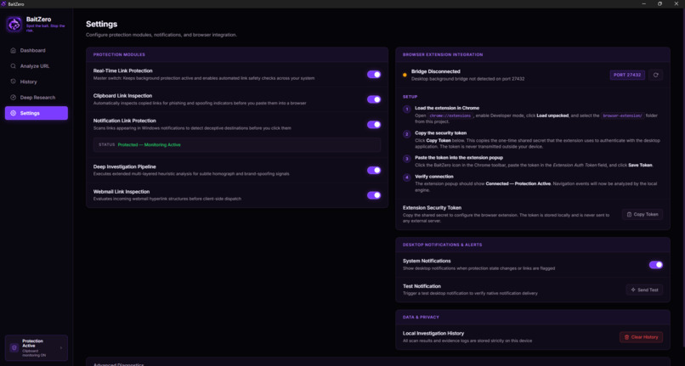This screenshot has width=685, height=366.
Task: Switch to Deep Research page
Action: 37,98
